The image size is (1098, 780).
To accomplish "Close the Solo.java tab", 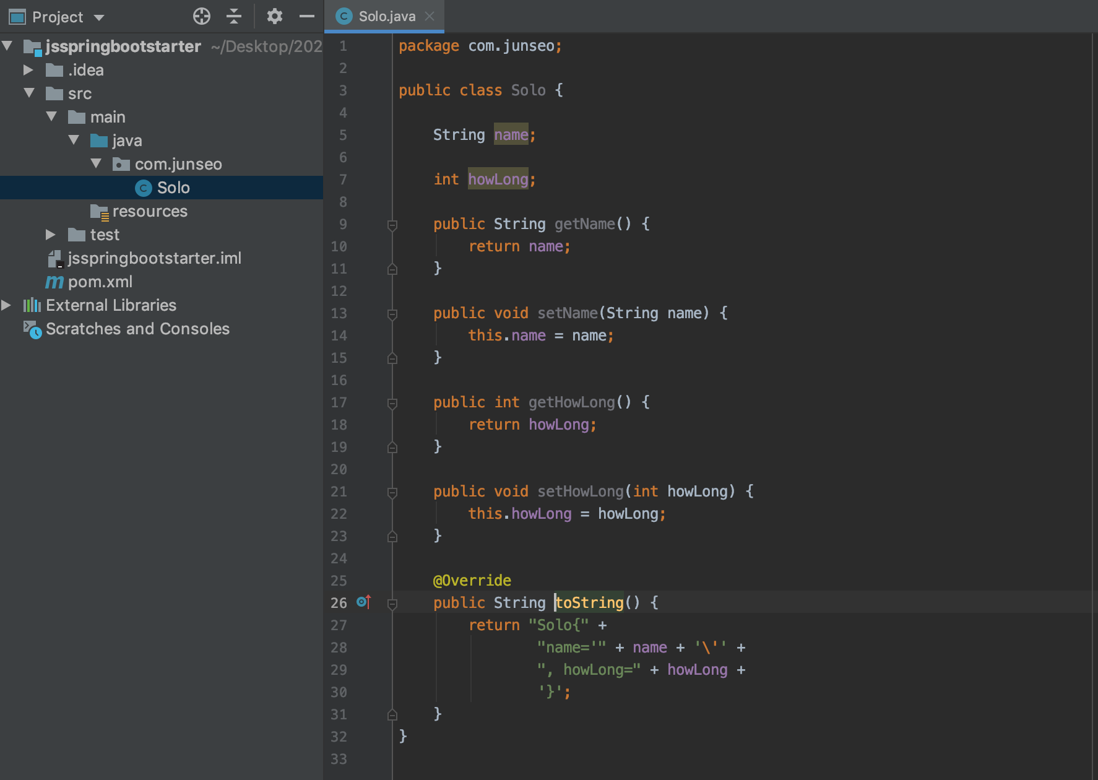I will coord(430,17).
